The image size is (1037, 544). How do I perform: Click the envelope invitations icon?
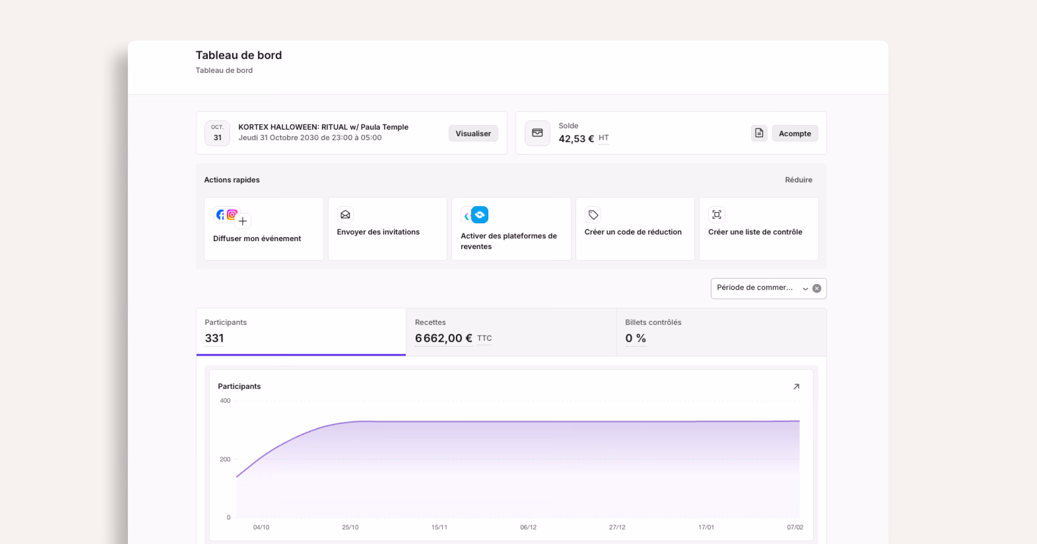[345, 215]
